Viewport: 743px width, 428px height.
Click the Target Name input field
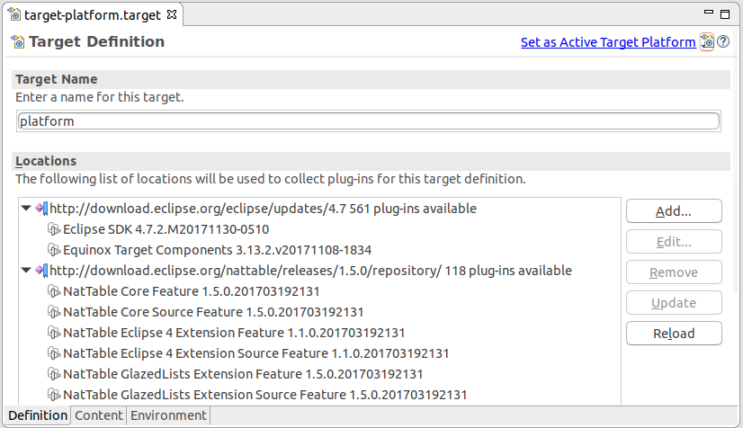(x=369, y=121)
